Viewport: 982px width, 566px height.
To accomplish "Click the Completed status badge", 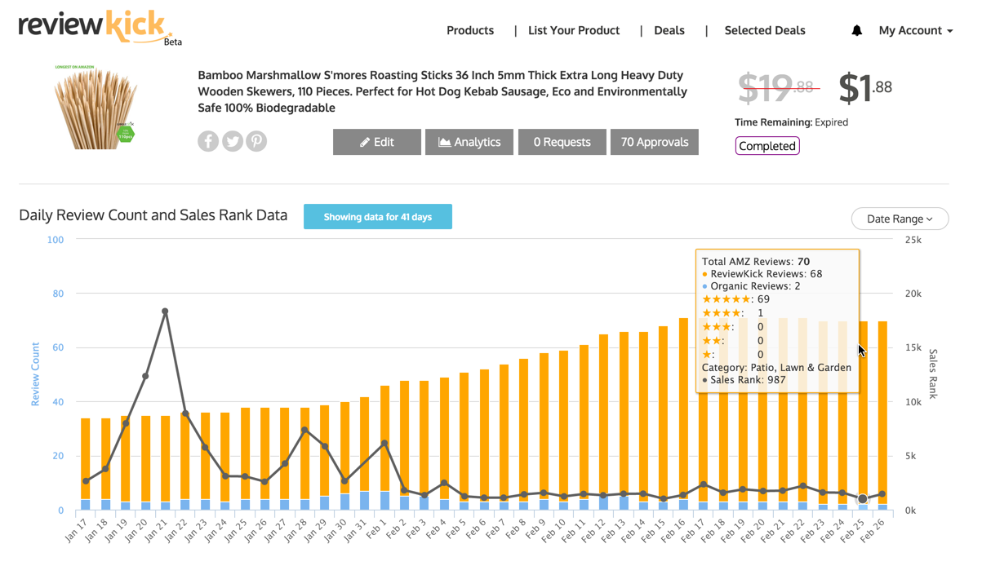I will [767, 146].
